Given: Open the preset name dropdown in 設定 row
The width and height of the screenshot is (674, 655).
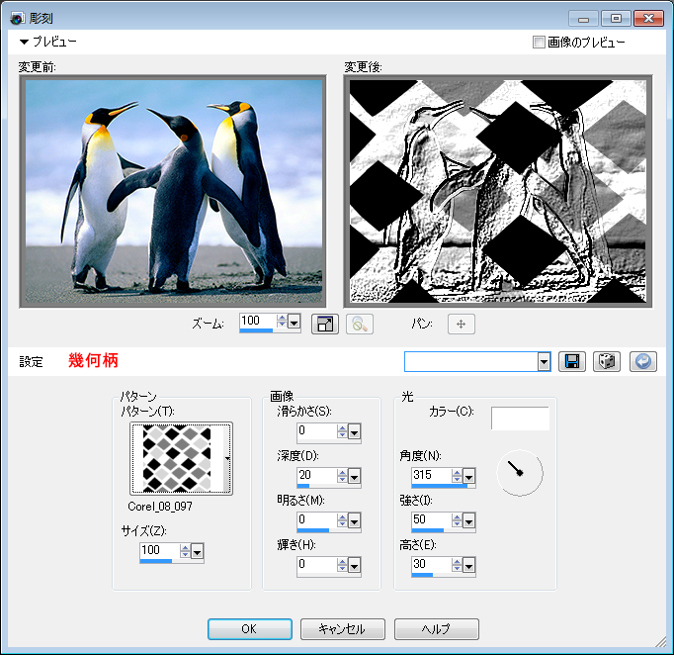Looking at the screenshot, I should pyautogui.click(x=544, y=362).
